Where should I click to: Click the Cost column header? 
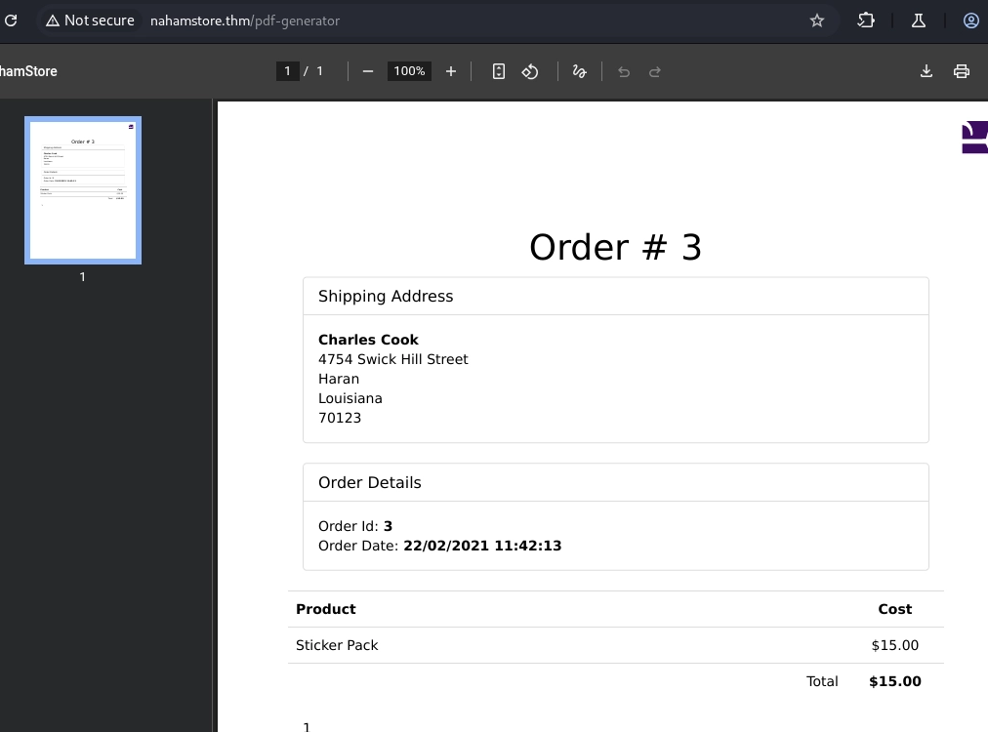pos(895,609)
